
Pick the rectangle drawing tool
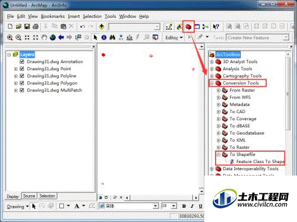(x=62, y=206)
